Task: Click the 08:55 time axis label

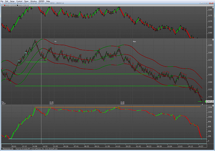Action: 87,146
